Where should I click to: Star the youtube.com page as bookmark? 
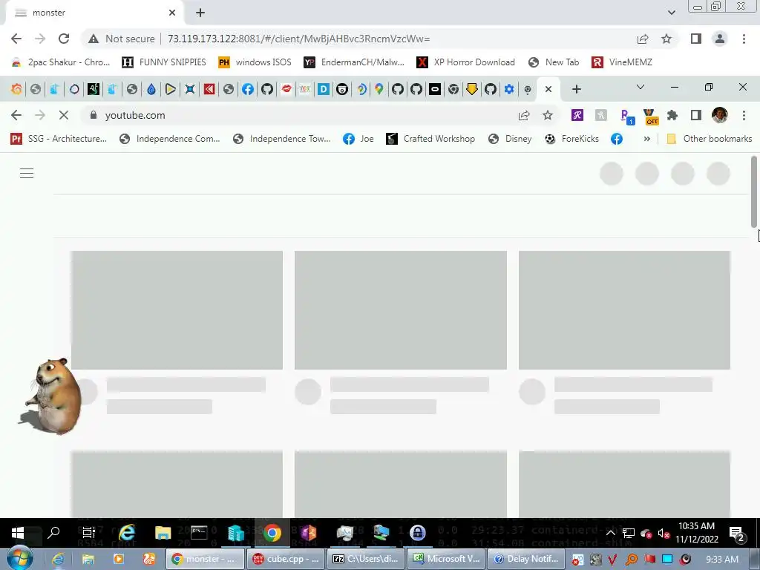click(x=547, y=115)
